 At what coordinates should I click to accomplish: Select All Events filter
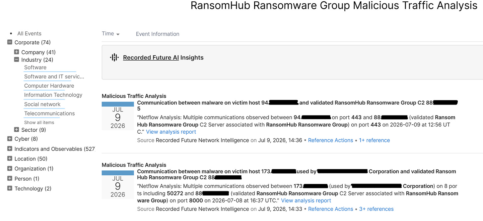click(29, 33)
